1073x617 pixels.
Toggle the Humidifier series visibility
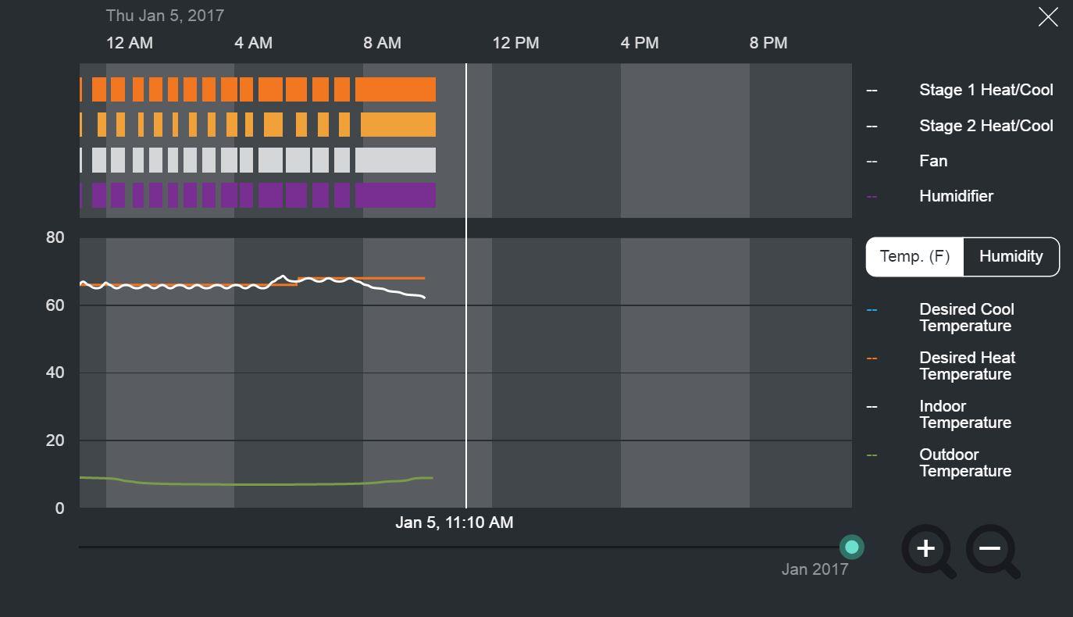[956, 196]
